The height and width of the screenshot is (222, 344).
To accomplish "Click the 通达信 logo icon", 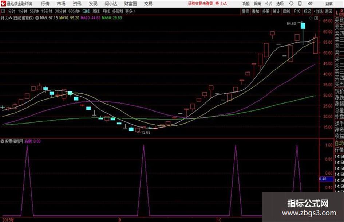I will pyautogui.click(x=3, y=4).
